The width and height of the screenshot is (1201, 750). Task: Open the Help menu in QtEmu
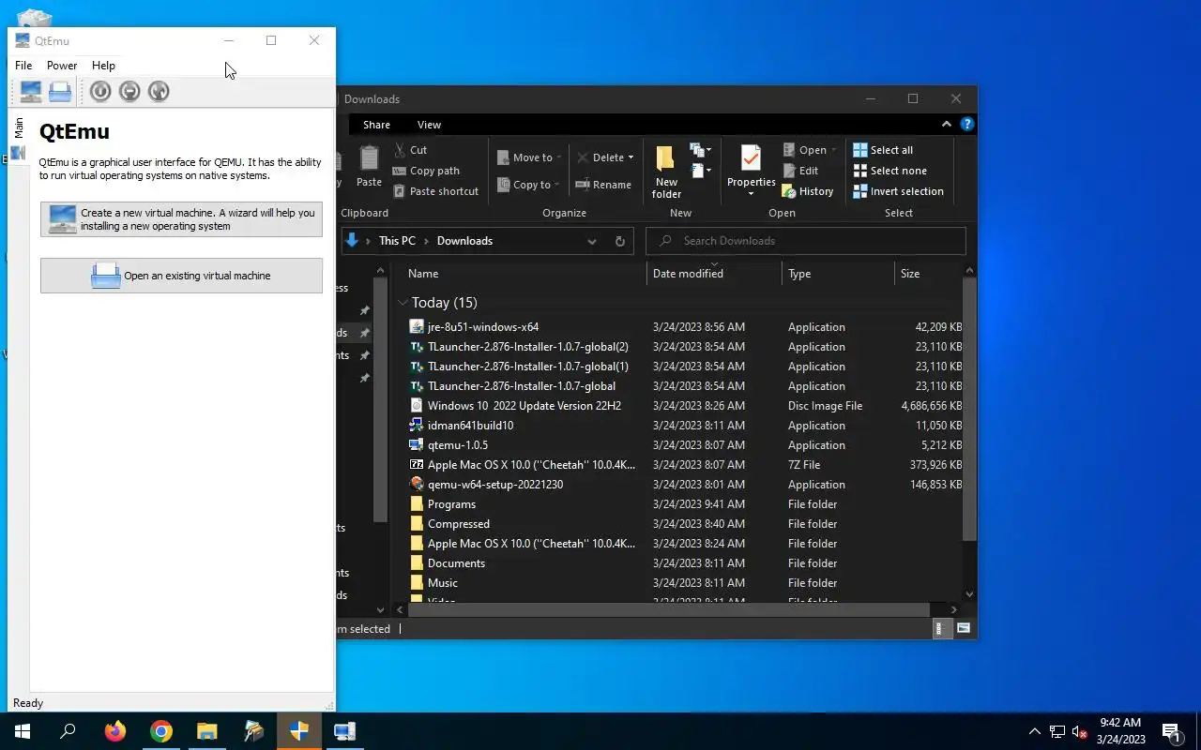click(103, 66)
